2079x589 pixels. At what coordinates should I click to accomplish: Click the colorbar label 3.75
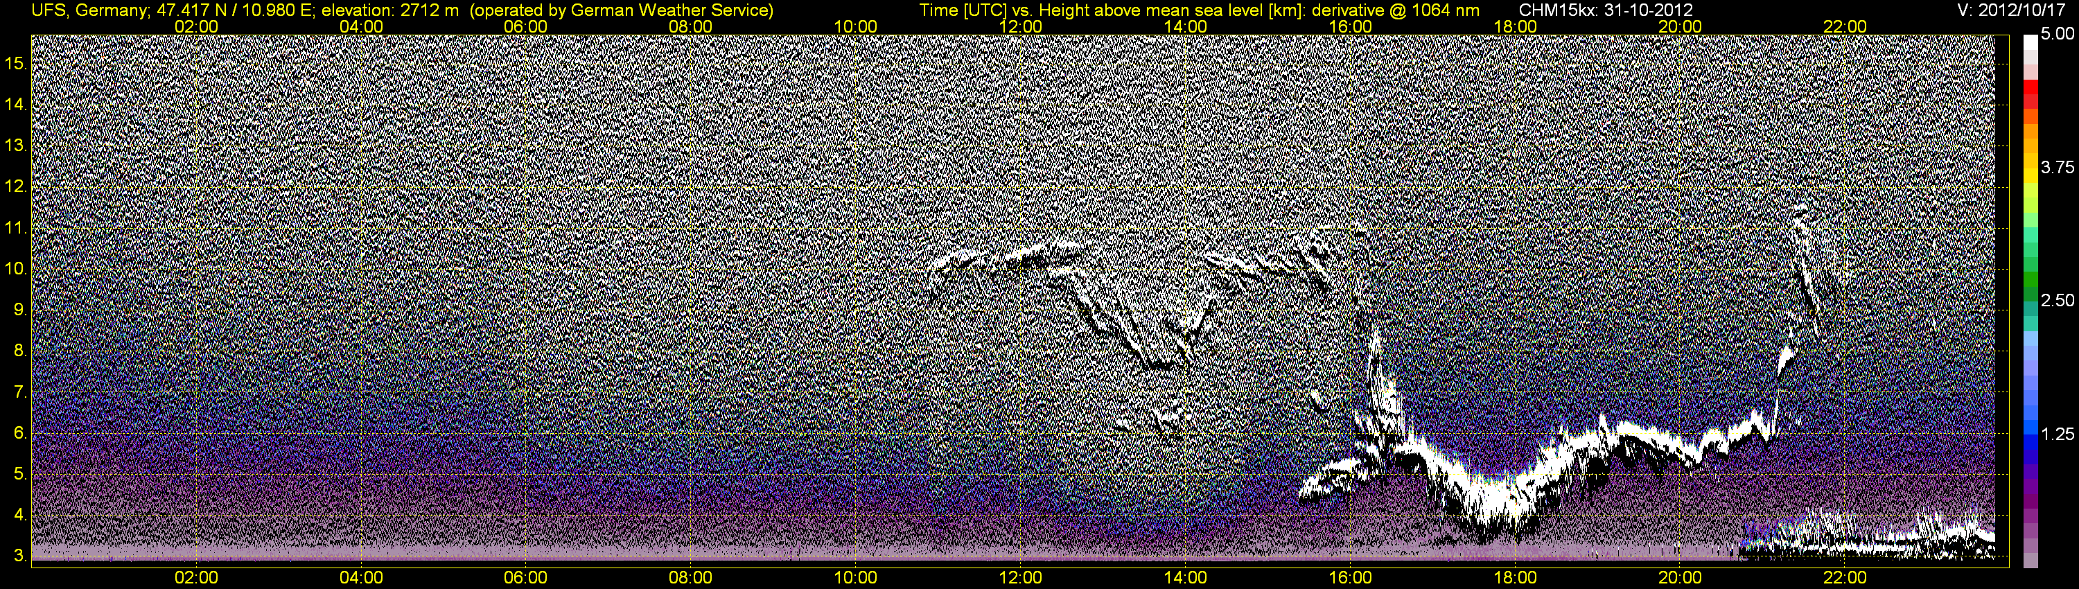click(2058, 167)
